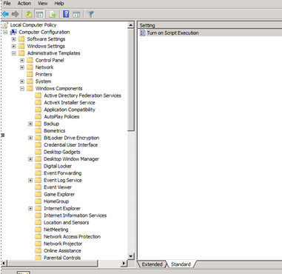
Task: Switch to the Extended tab
Action: coord(152,264)
